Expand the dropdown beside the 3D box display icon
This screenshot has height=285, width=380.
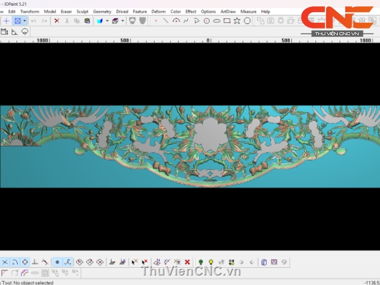[122, 21]
